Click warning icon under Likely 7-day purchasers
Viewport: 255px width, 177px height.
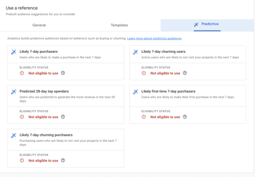coord(22,73)
